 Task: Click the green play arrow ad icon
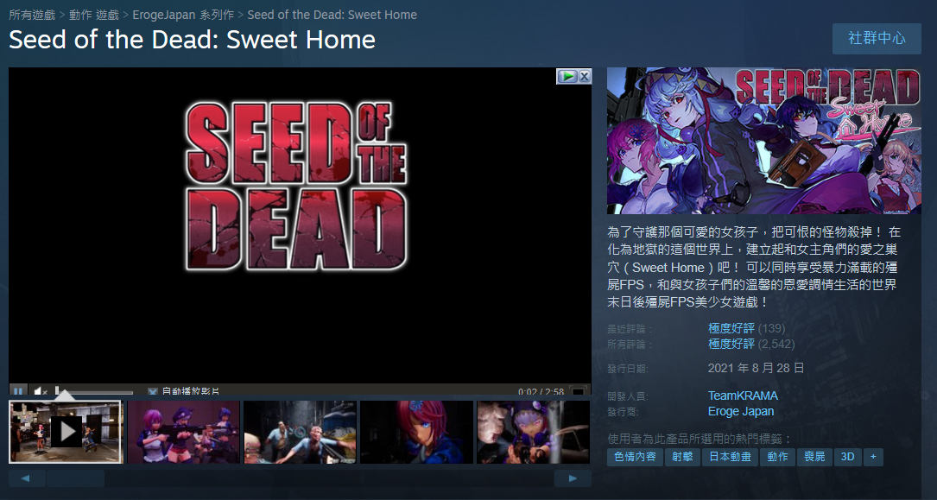click(567, 76)
